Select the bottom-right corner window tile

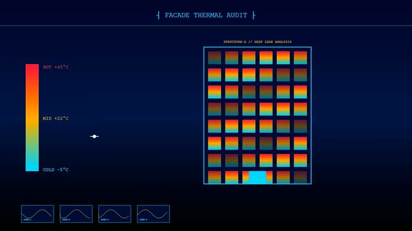pyautogui.click(x=300, y=177)
